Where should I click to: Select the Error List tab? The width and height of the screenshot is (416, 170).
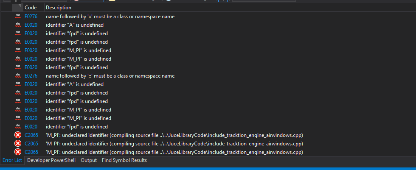(x=12, y=160)
